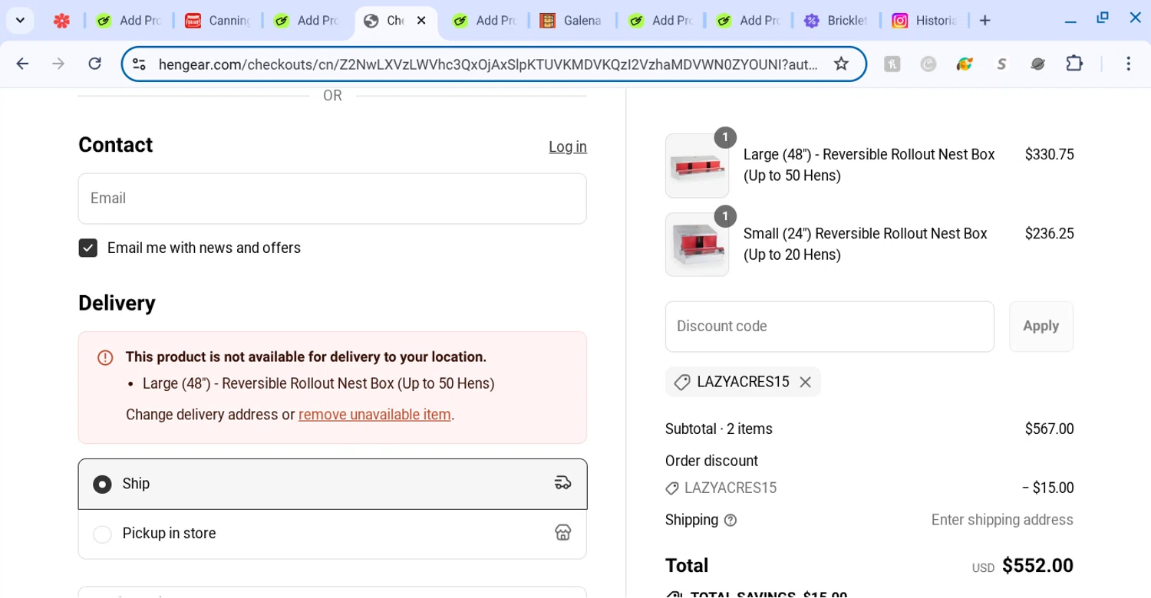Click the discount amount − $15.00

tap(1047, 488)
